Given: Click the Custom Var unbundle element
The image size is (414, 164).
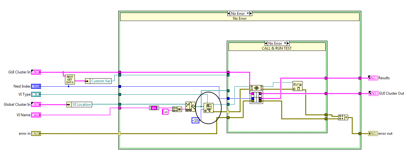Looking at the screenshot, I should point(99,81).
